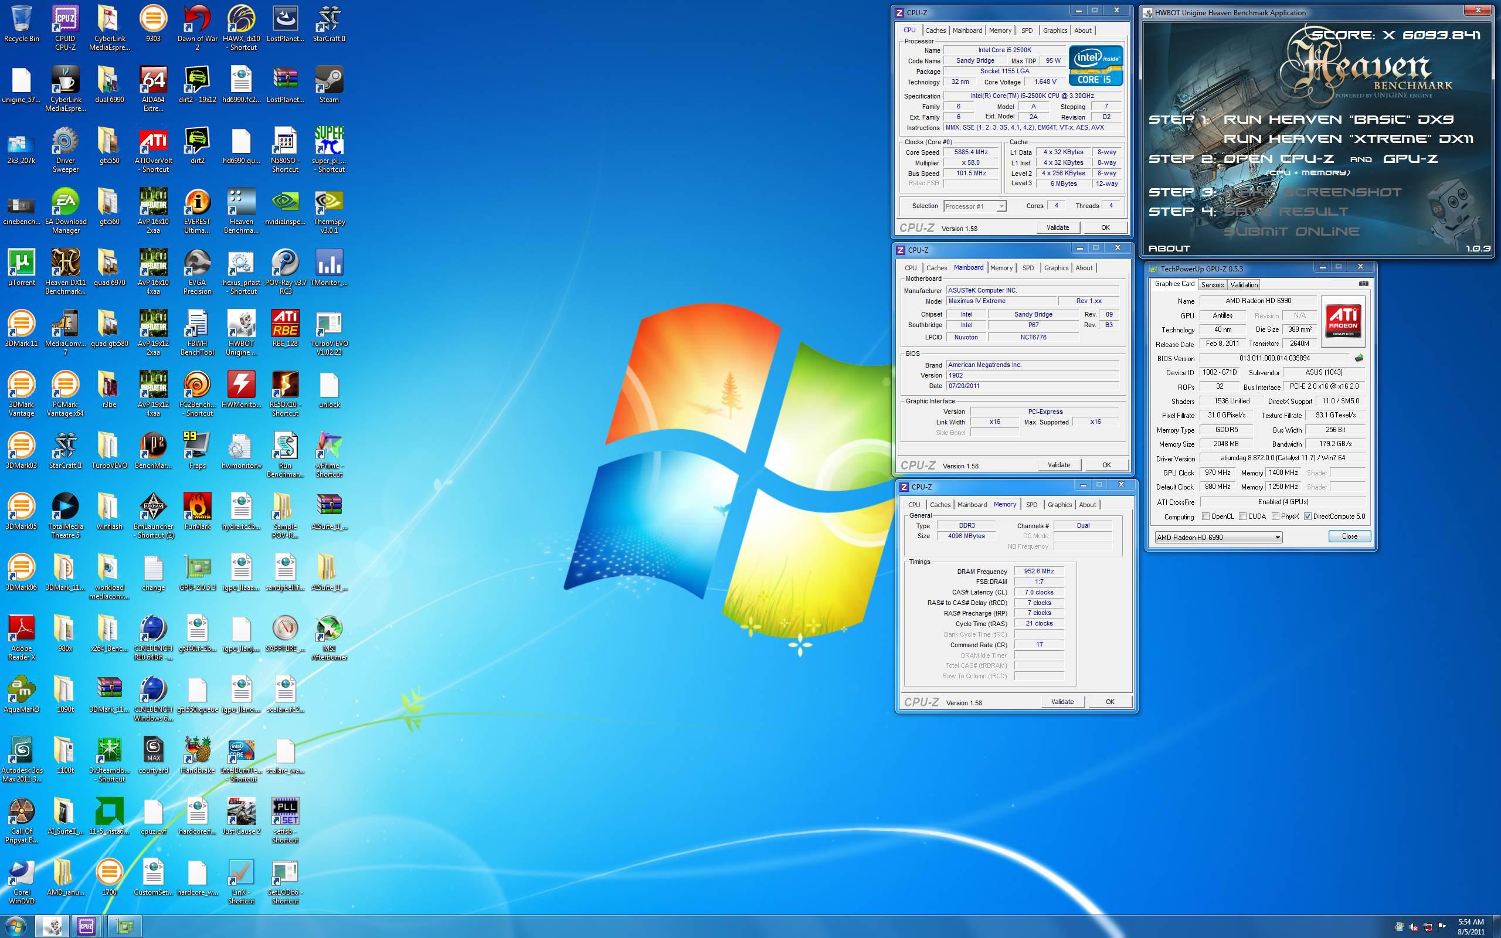Click Validate in Memory CPU-Z window
Screen dimensions: 1501x938
(1062, 702)
